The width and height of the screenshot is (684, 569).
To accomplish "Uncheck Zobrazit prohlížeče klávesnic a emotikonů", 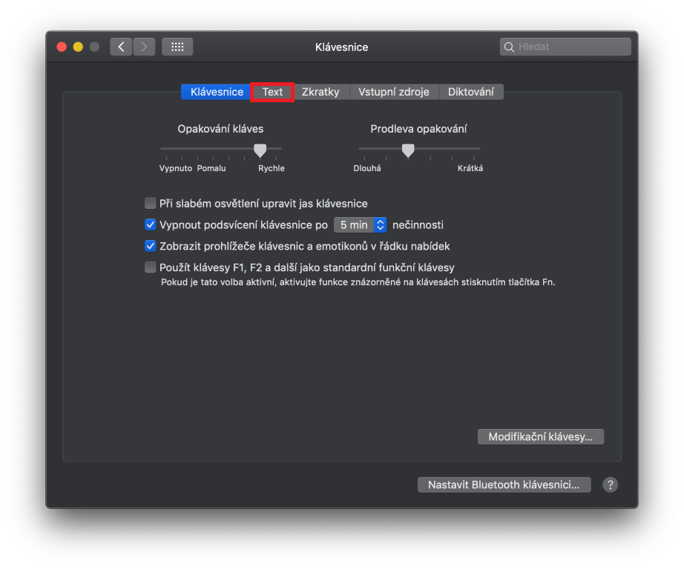I will [x=150, y=246].
